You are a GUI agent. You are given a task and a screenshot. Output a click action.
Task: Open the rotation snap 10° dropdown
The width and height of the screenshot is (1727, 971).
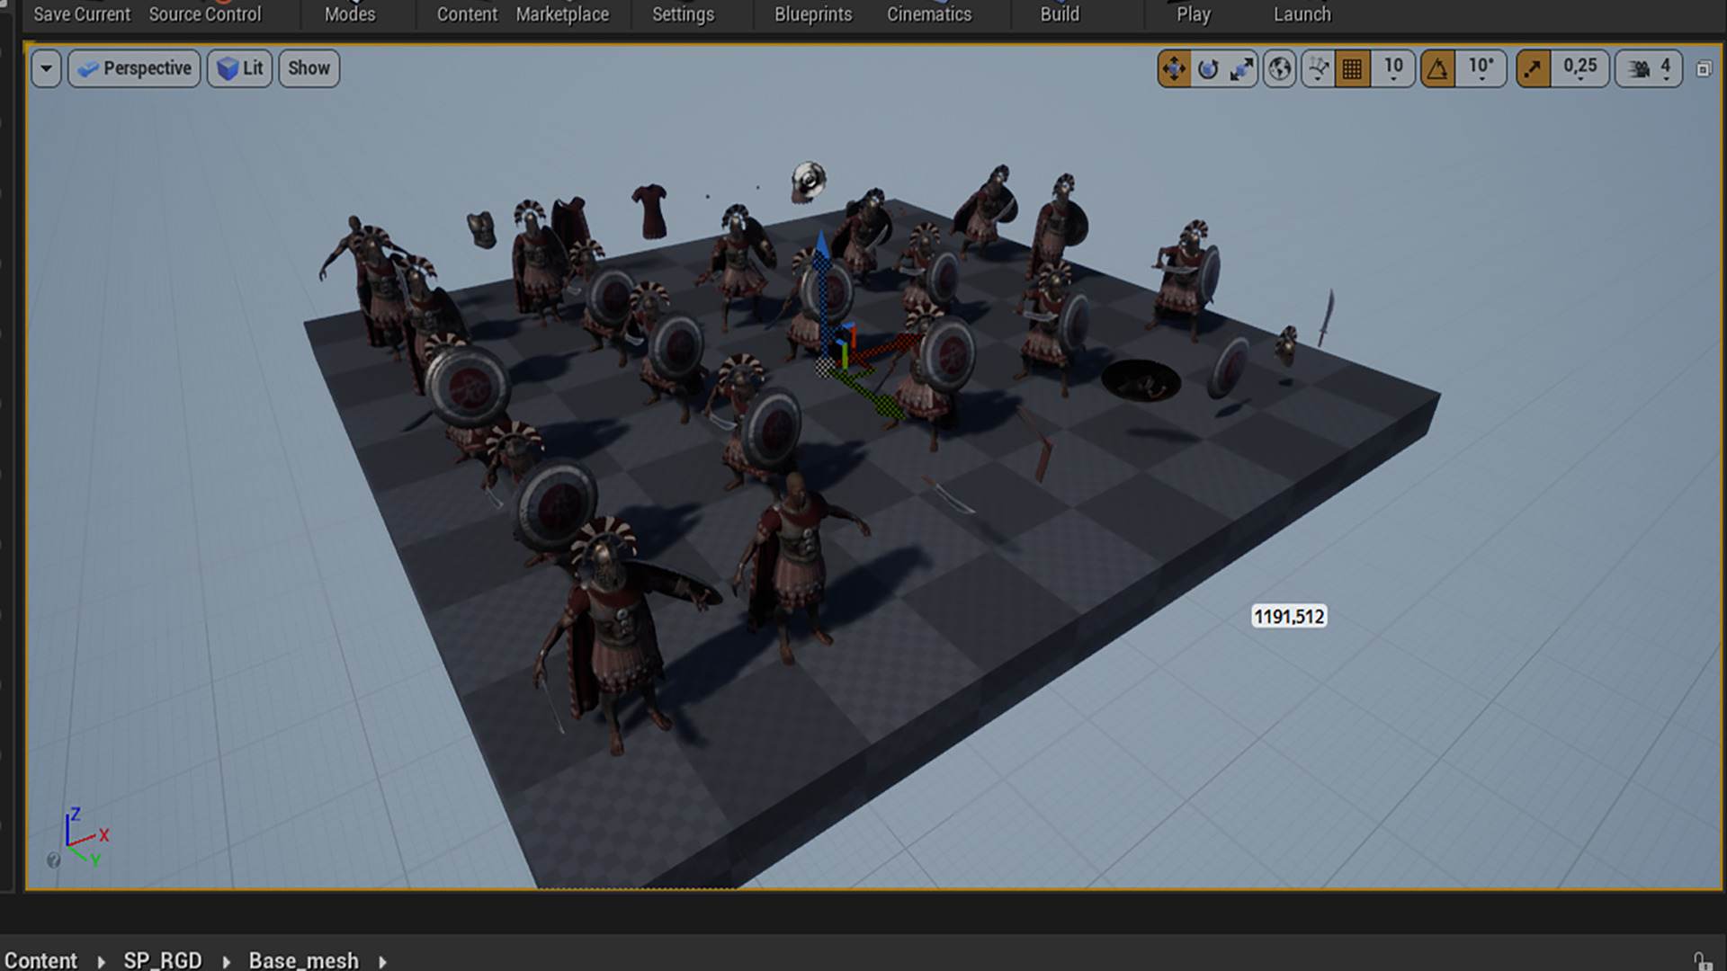pos(1481,68)
